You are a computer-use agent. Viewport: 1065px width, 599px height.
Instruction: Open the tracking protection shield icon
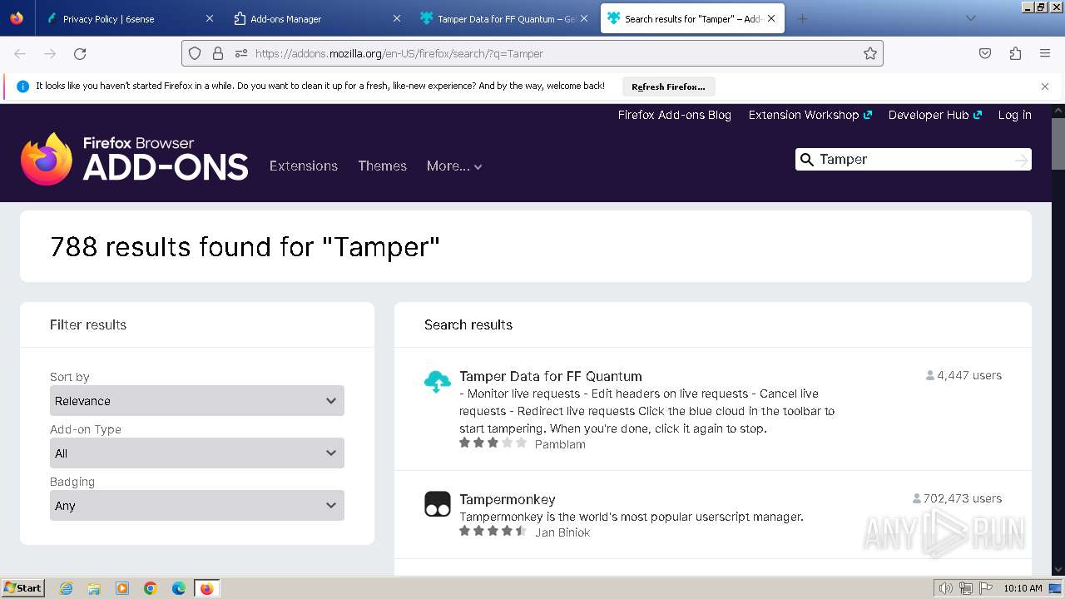tap(195, 53)
